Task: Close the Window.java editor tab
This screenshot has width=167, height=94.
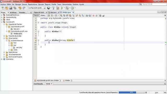Action: (x=73, y=13)
